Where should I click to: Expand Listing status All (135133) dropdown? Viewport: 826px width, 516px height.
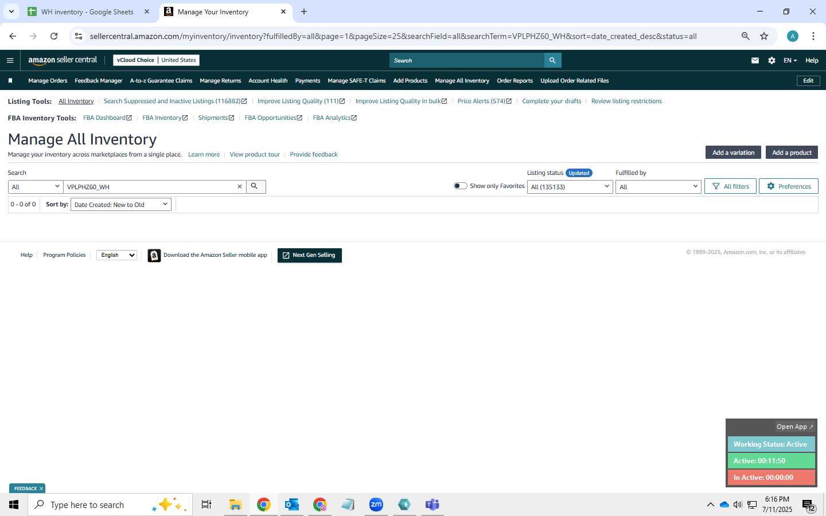pos(570,187)
